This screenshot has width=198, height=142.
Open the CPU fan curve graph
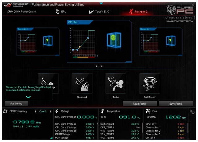[84, 43]
